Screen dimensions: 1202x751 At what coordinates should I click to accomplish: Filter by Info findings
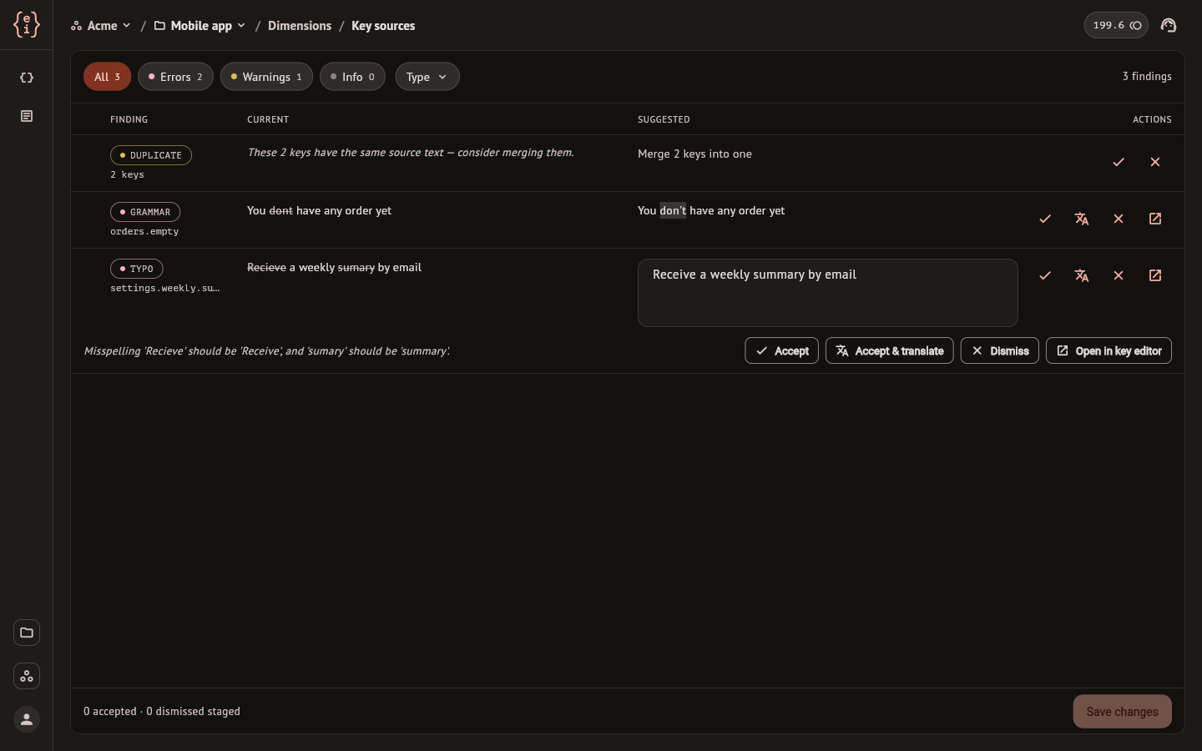tap(352, 77)
